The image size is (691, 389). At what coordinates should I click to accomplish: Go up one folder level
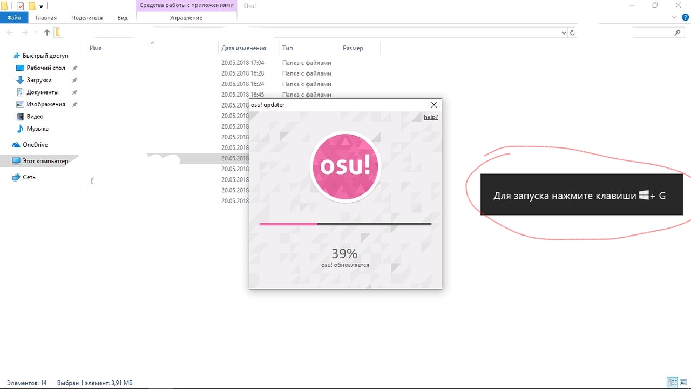point(46,32)
